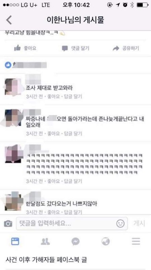
Task: Open profile picture of 한달정도 commenter
Action: pyautogui.click(x=14, y=201)
